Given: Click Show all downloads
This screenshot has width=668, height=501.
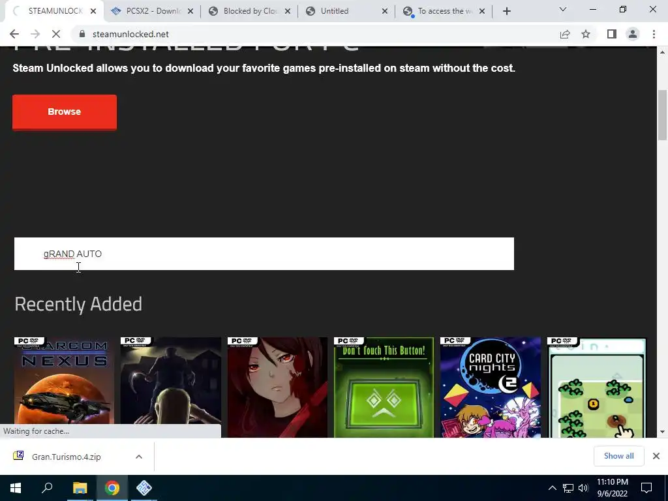Looking at the screenshot, I should tap(618, 456).
